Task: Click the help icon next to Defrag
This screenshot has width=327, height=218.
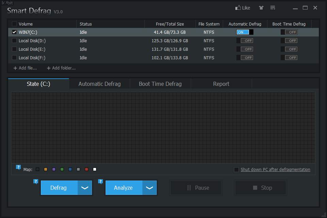Action: tap(36, 181)
